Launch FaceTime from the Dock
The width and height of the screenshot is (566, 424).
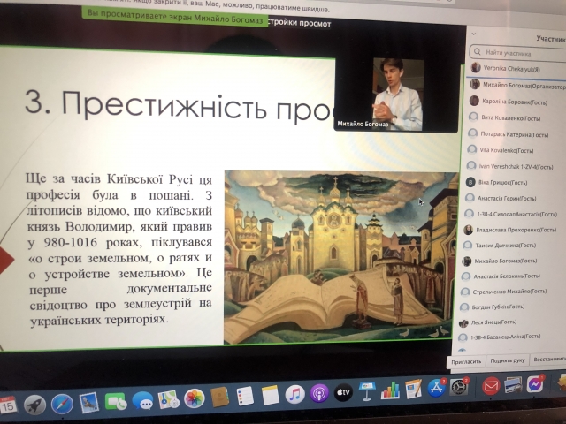tap(116, 401)
